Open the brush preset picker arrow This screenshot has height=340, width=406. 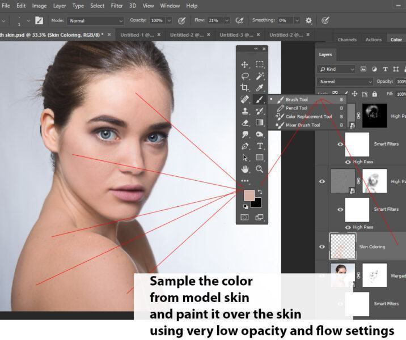[28, 21]
